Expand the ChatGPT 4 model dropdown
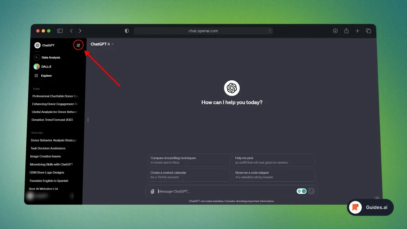This screenshot has width=407, height=229. click(x=102, y=44)
